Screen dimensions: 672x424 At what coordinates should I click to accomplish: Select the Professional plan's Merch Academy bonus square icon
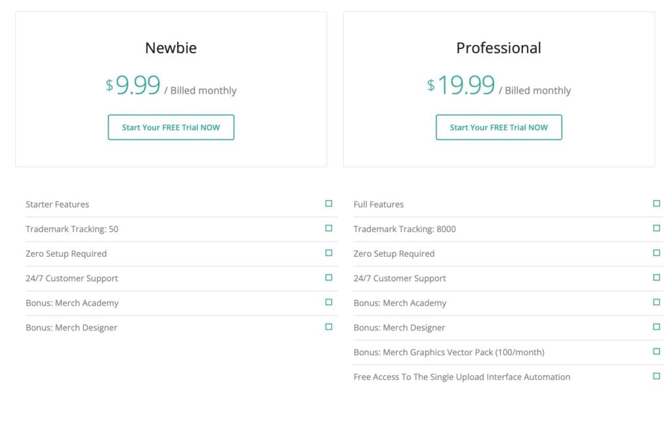coord(656,303)
